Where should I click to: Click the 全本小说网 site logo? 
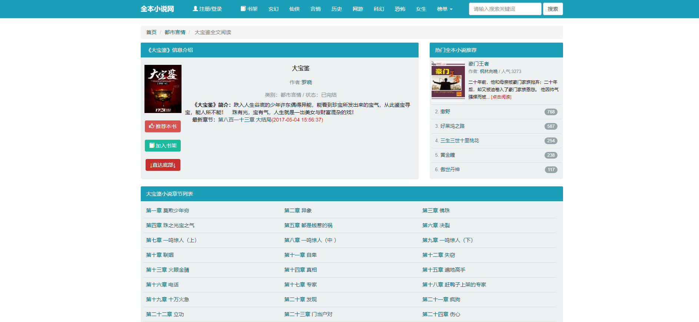pos(157,9)
